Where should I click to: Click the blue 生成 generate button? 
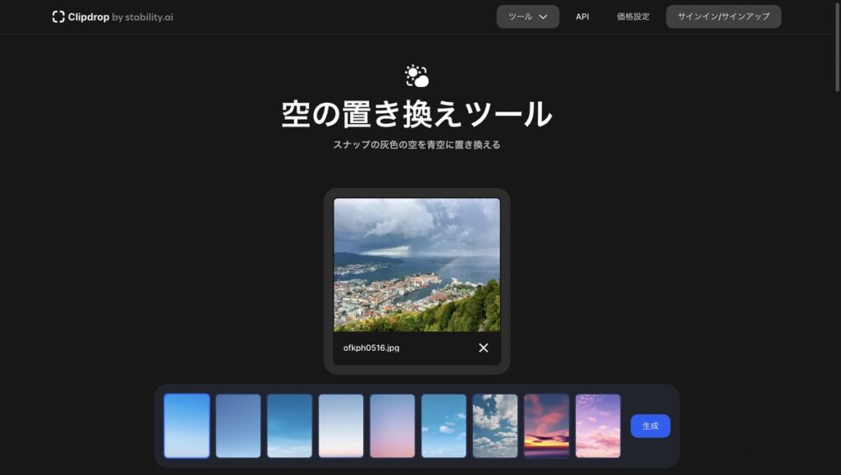click(650, 426)
